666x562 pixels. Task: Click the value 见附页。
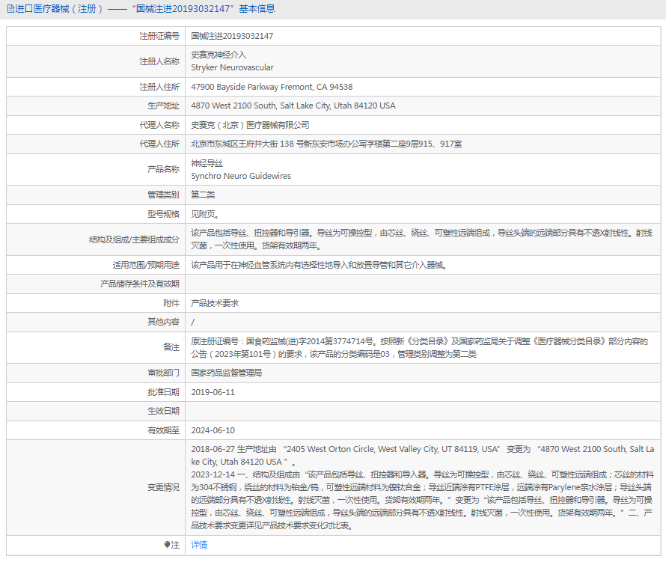pos(205,214)
